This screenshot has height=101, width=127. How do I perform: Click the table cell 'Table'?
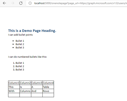pyautogui.click(x=48, y=87)
